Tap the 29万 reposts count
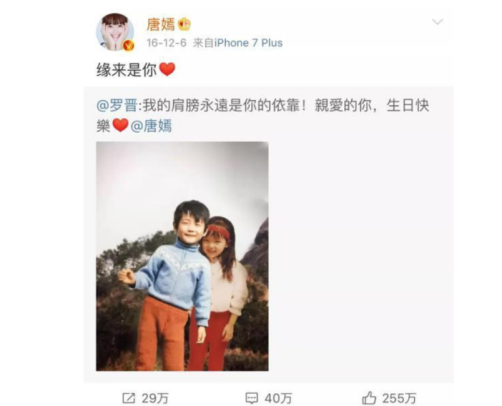This screenshot has width=502, height=406. tap(155, 398)
